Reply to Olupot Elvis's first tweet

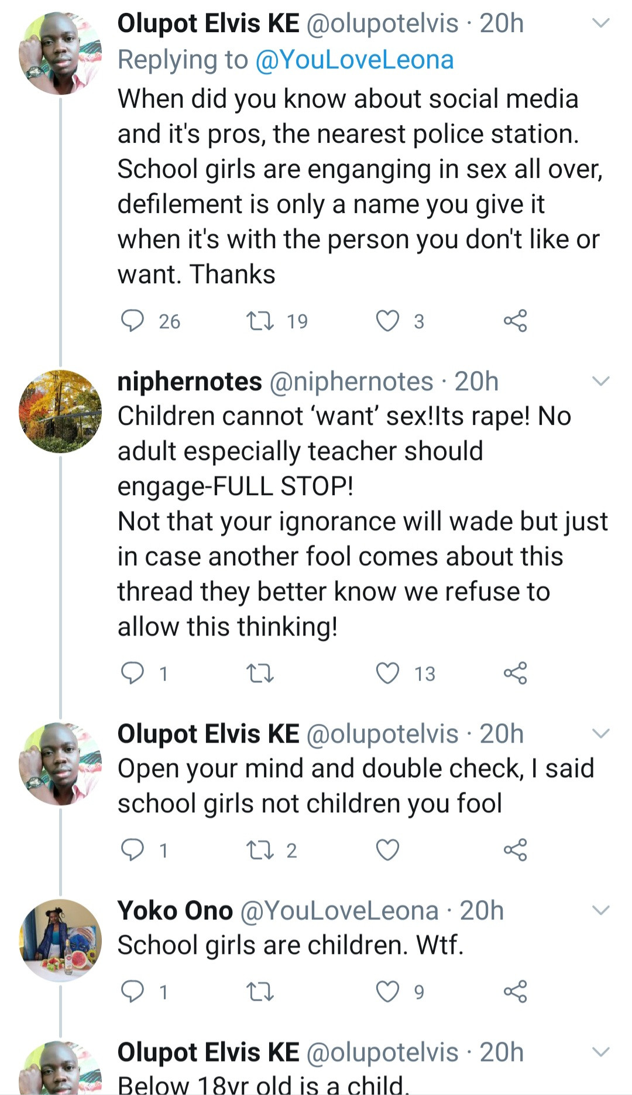click(x=132, y=321)
